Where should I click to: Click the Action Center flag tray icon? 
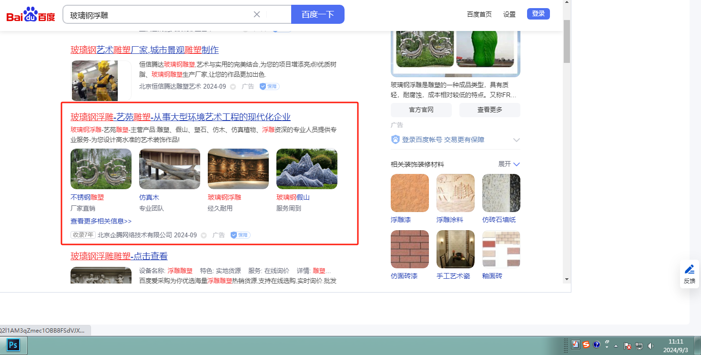point(628,346)
